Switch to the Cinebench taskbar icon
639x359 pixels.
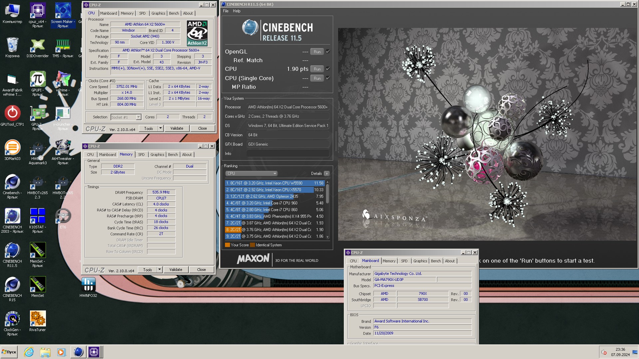78,352
